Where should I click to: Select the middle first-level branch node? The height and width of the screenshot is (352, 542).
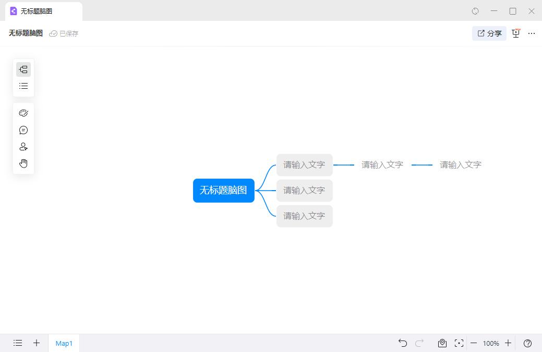[305, 191]
